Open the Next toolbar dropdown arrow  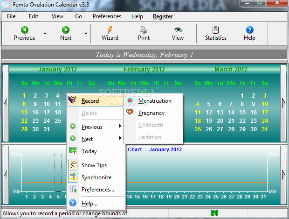[x=86, y=34]
